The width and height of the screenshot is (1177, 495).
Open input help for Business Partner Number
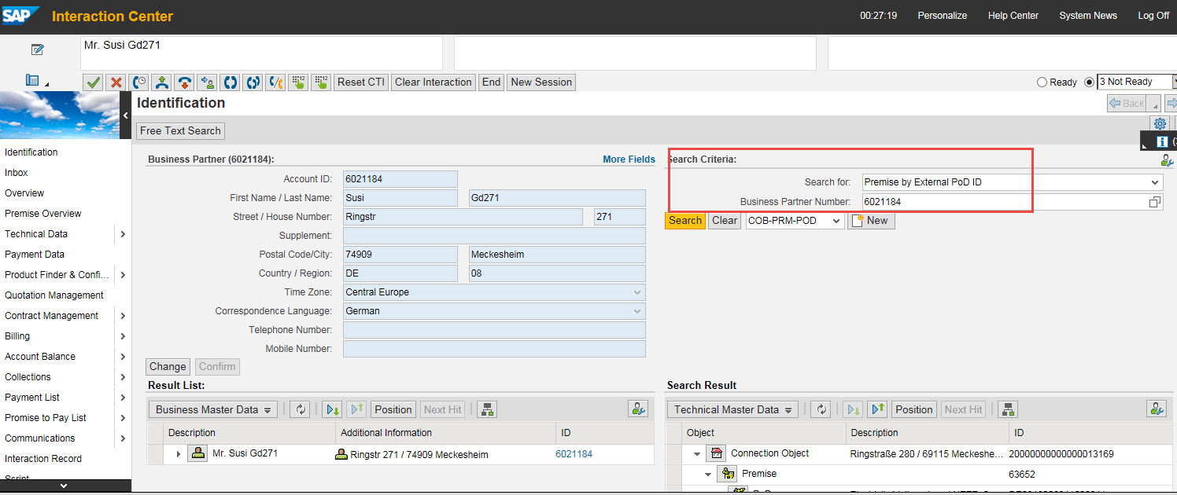tap(1155, 202)
